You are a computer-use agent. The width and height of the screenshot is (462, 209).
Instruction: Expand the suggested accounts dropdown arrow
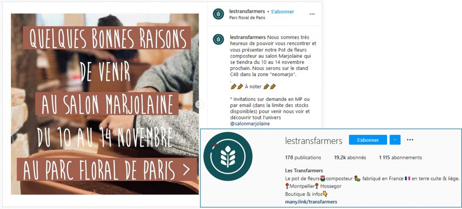pyautogui.click(x=395, y=140)
